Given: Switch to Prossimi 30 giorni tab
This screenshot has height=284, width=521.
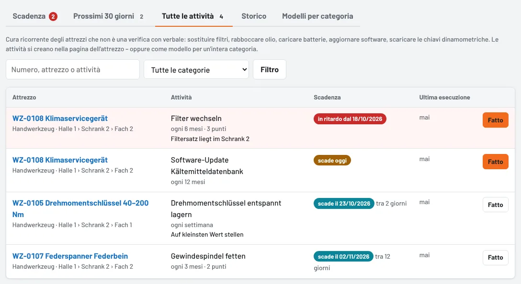Looking at the screenshot, I should (108, 16).
